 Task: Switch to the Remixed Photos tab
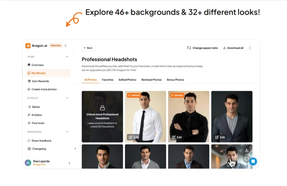pyautogui.click(x=151, y=80)
